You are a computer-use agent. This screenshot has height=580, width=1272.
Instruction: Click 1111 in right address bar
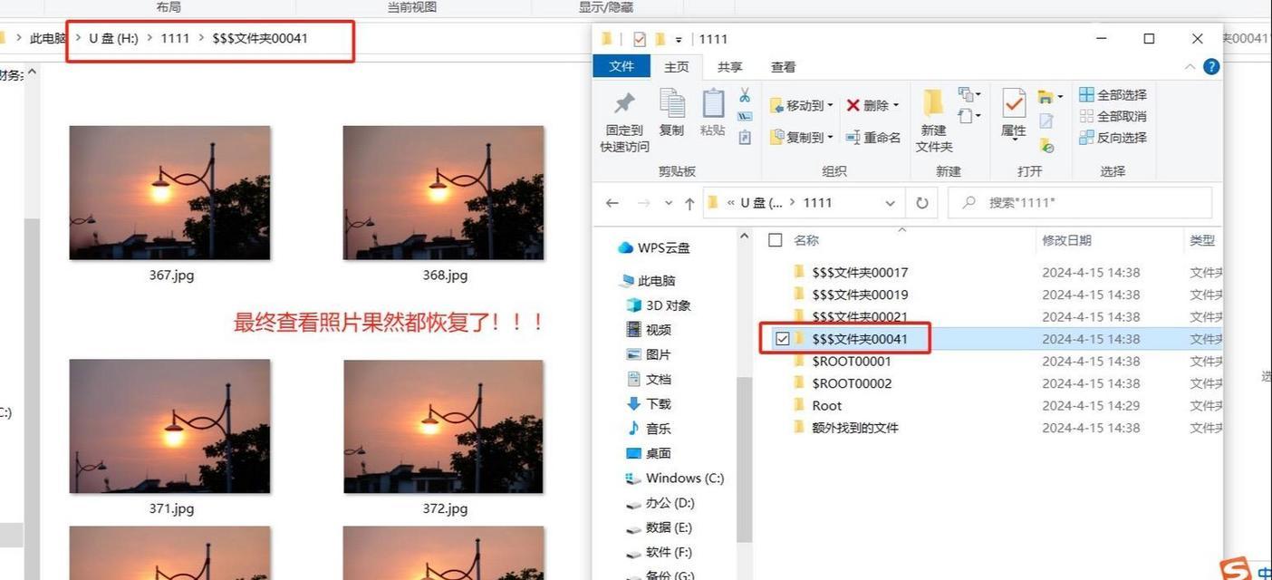pyautogui.click(x=817, y=203)
